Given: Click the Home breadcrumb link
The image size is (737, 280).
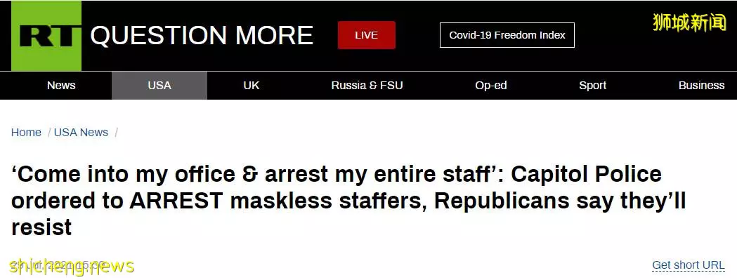Looking at the screenshot, I should pos(26,133).
